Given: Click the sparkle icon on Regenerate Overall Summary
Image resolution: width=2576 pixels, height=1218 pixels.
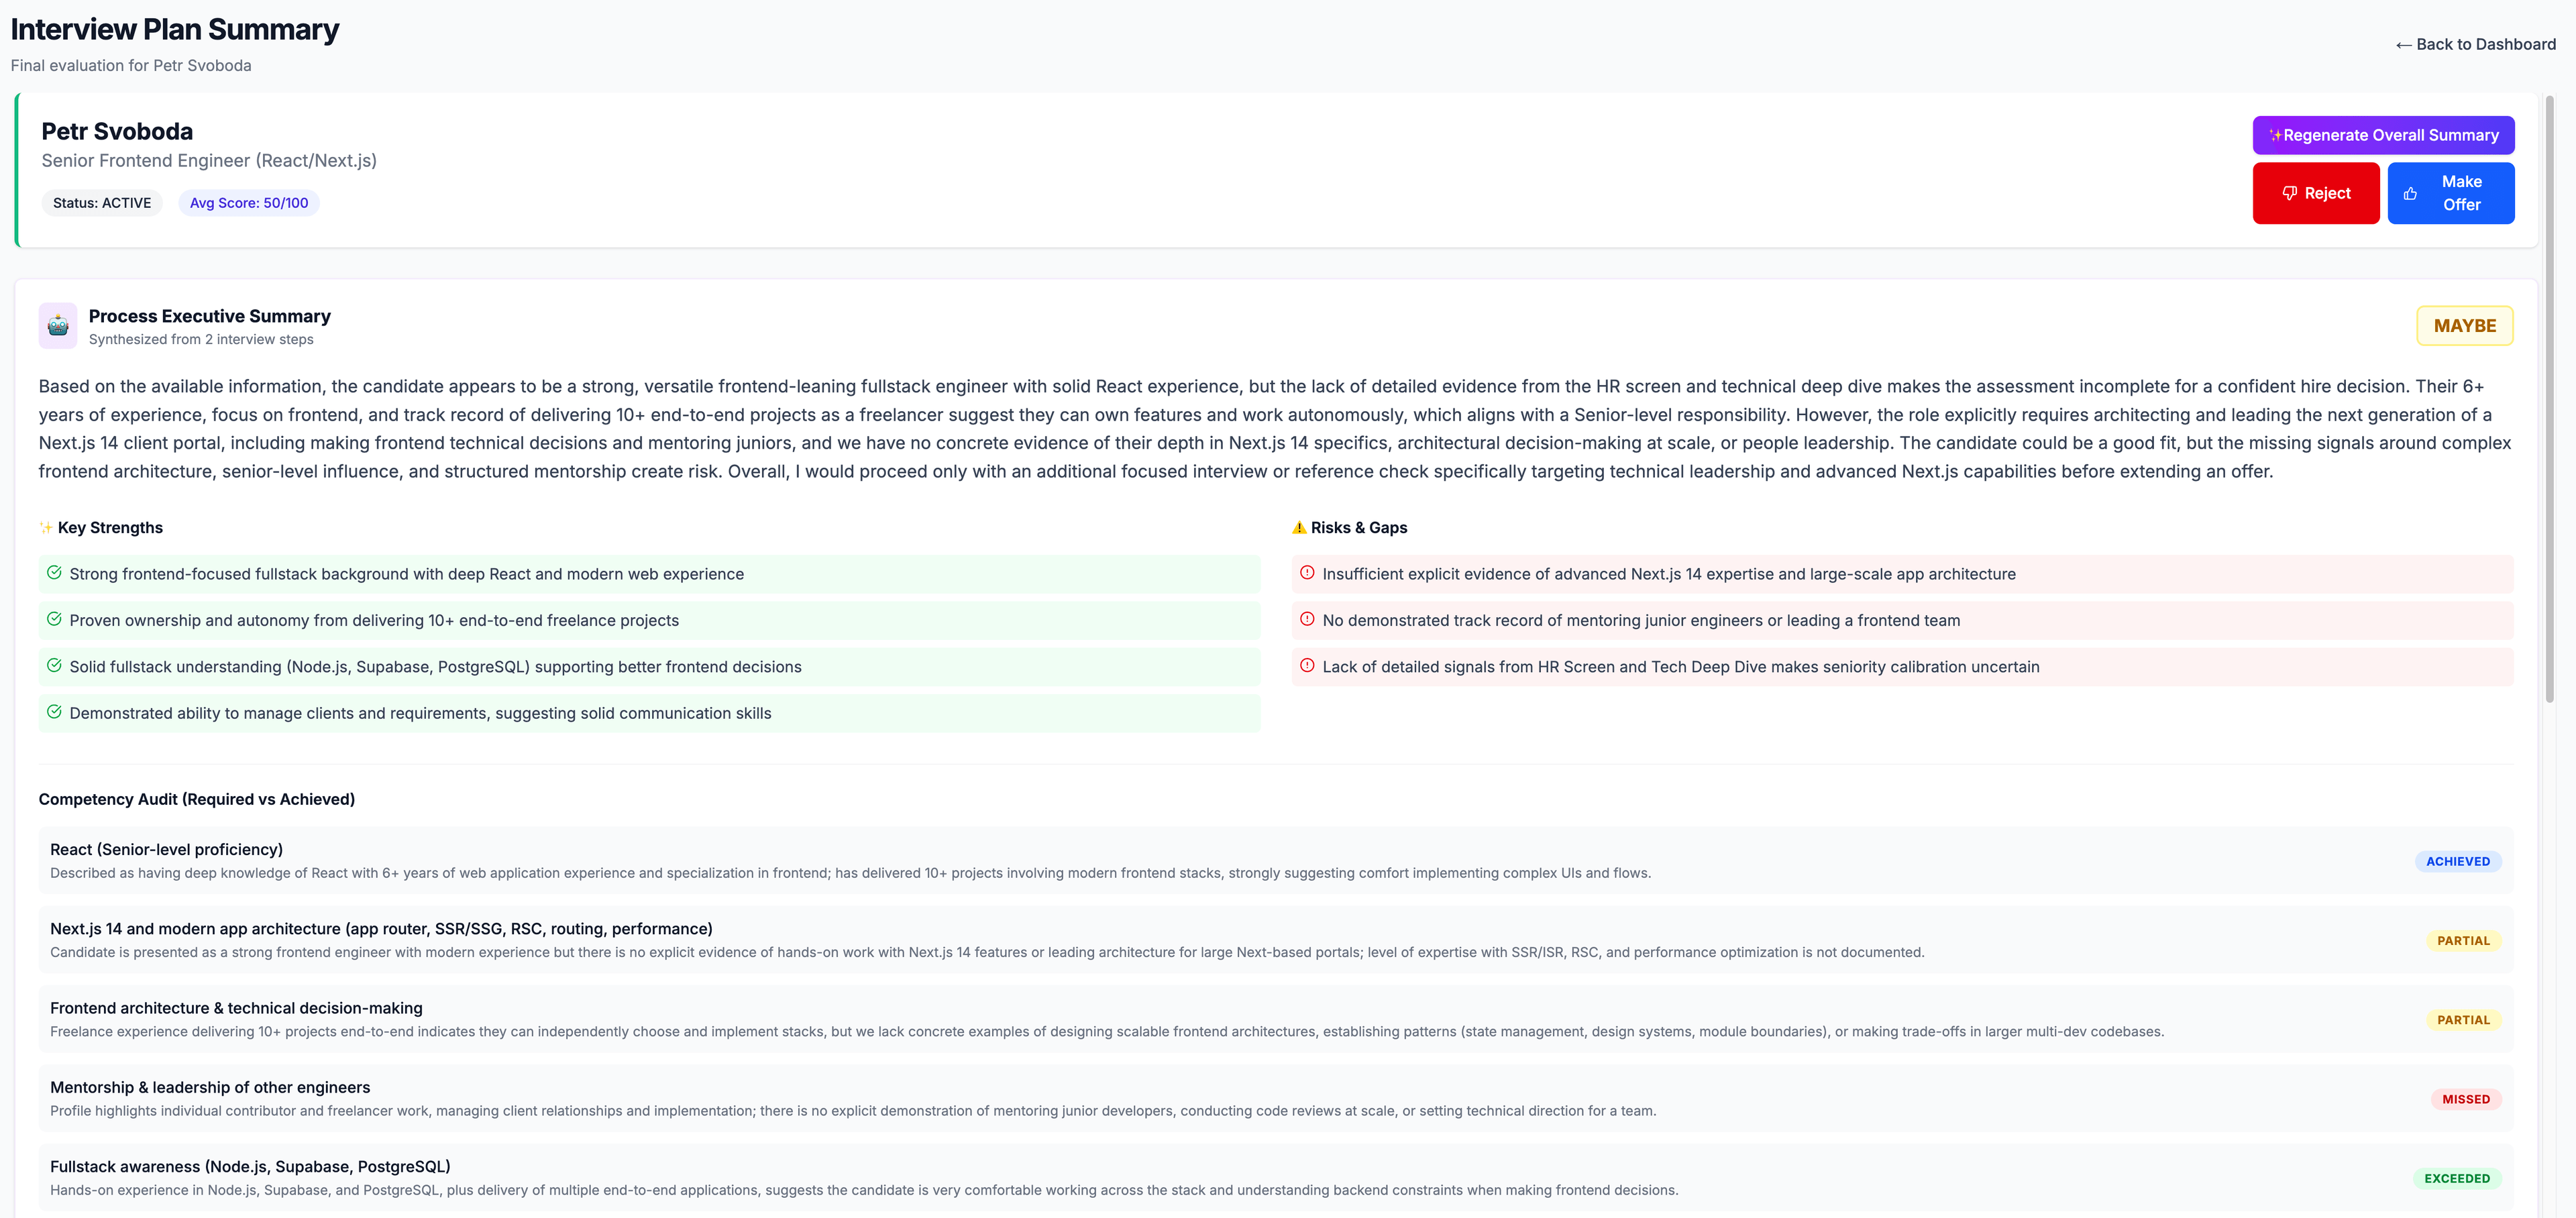Looking at the screenshot, I should point(2275,135).
